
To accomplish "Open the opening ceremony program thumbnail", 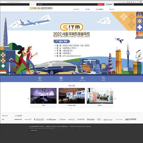I will (43, 96).
